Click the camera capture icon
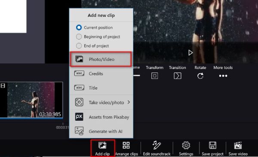 pos(79,102)
